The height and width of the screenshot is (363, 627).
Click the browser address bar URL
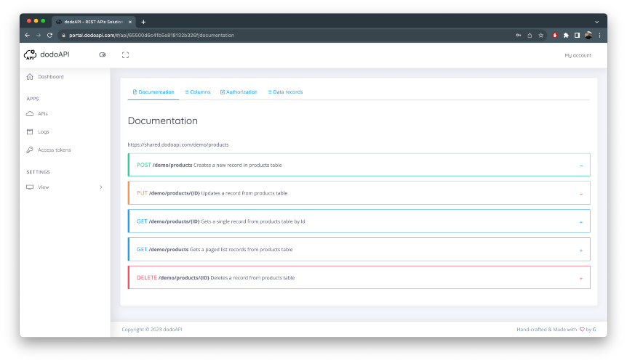(x=151, y=35)
